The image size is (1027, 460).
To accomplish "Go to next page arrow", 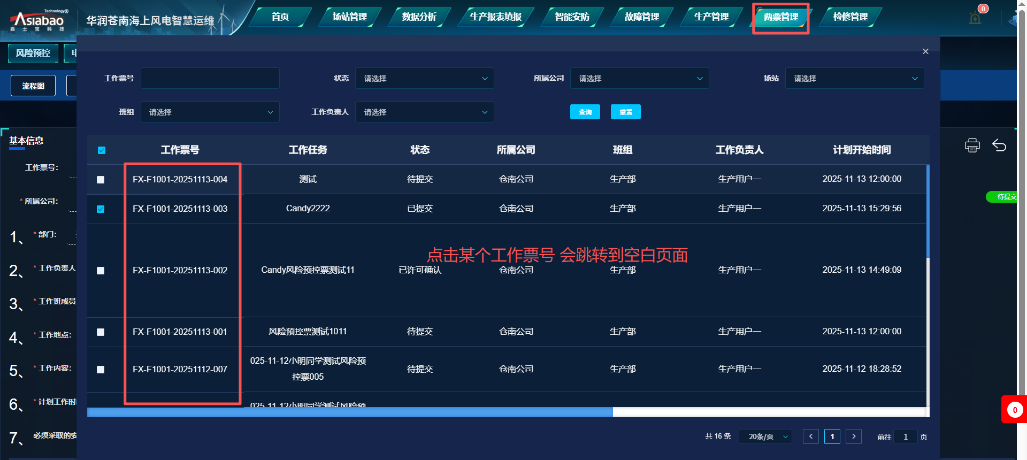I will pos(854,436).
